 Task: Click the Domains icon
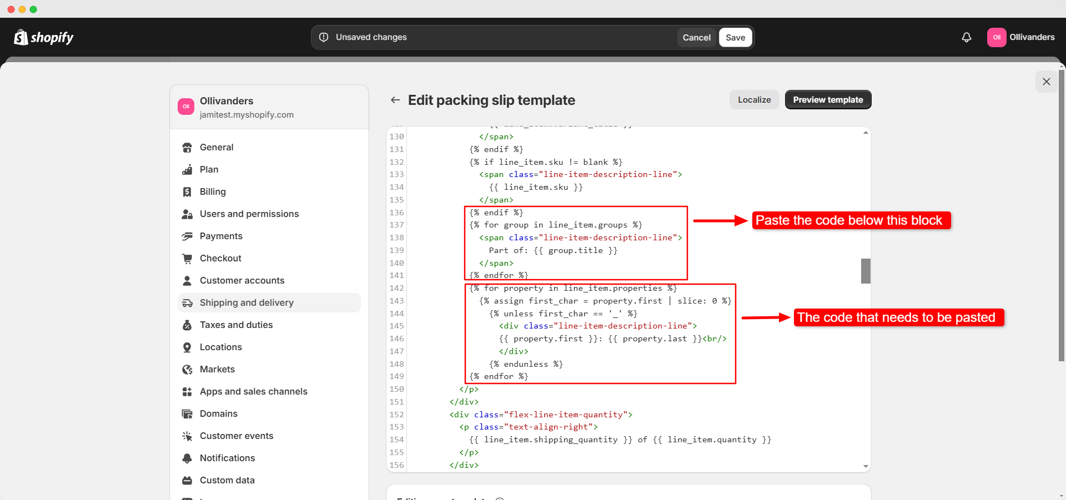tap(187, 414)
